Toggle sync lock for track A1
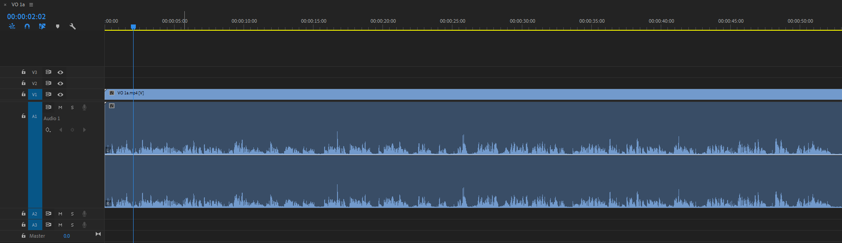 (x=49, y=107)
